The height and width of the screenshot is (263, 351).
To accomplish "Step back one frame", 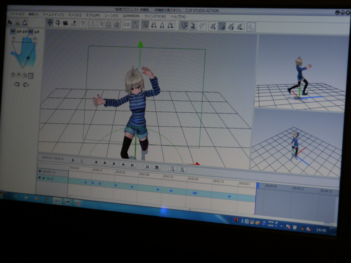I will click(x=105, y=163).
